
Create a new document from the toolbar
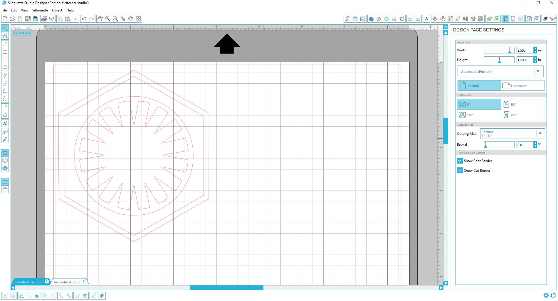(x=5, y=19)
